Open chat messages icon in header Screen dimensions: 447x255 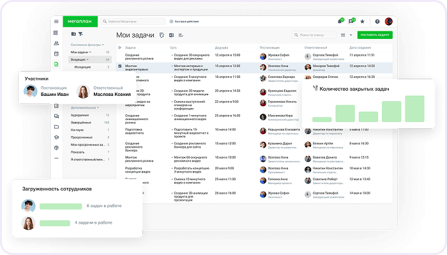point(351,21)
